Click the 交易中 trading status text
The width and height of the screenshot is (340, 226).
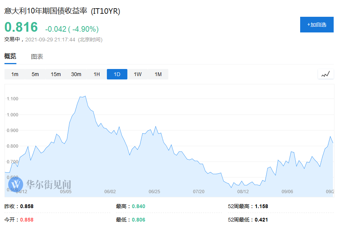click(12, 39)
